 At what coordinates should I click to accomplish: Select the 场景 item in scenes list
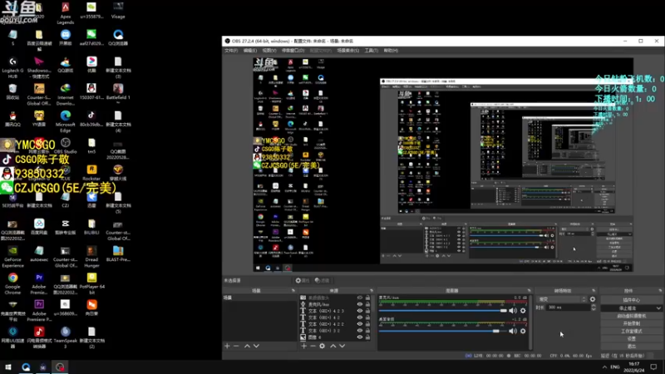pyautogui.click(x=259, y=298)
